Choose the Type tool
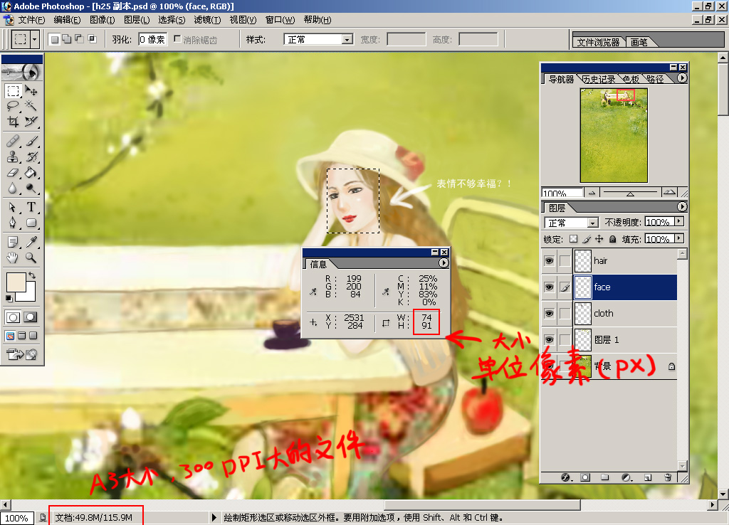Image resolution: width=729 pixels, height=525 pixels. click(x=31, y=207)
